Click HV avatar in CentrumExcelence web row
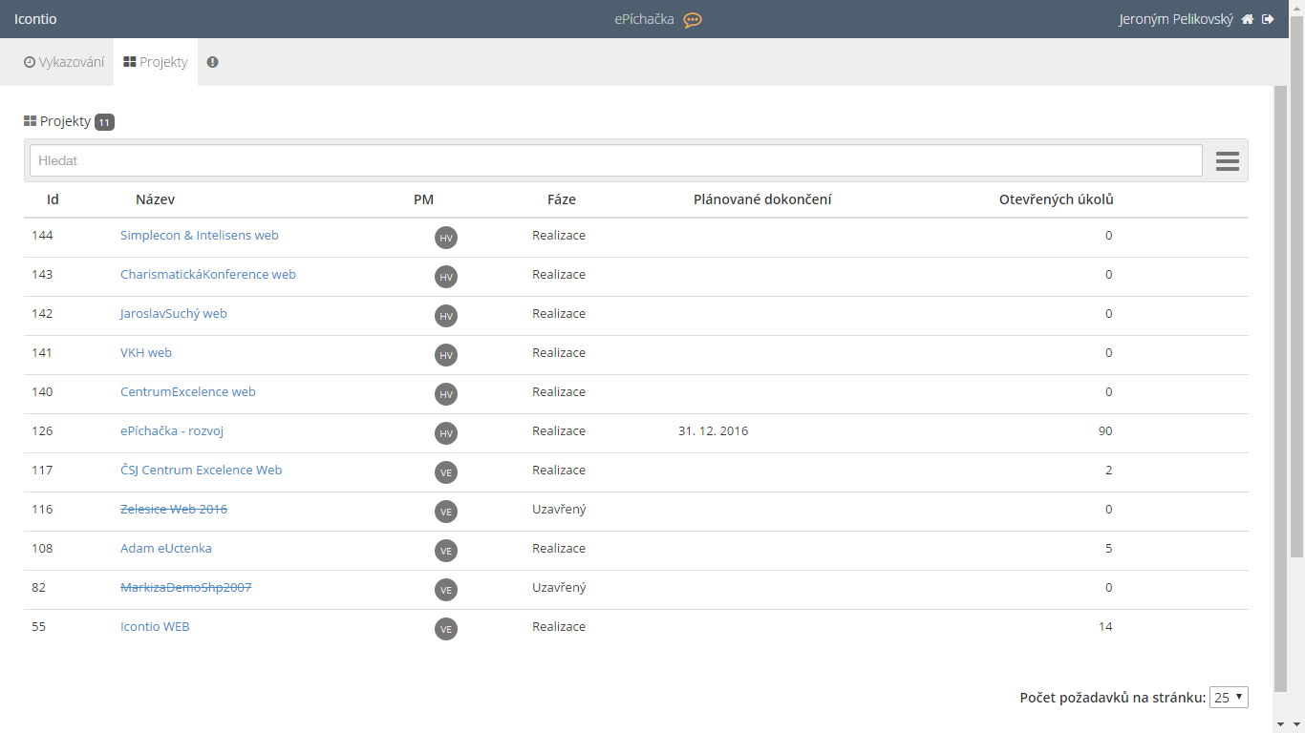The width and height of the screenshot is (1305, 733). point(445,394)
